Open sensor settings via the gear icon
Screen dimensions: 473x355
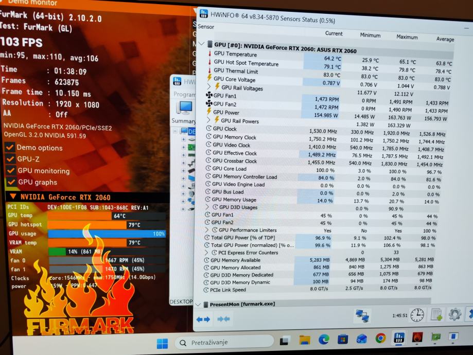tap(454, 314)
